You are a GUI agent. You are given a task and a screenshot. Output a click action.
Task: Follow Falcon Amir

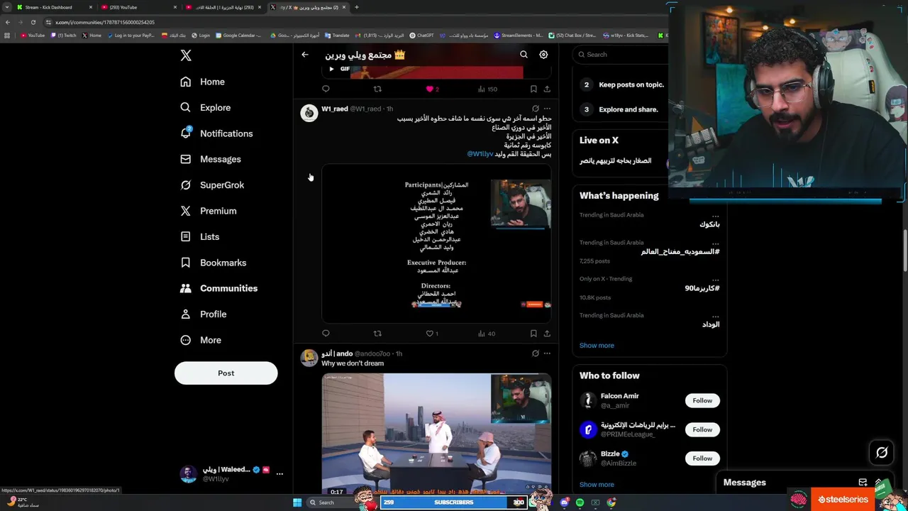(x=702, y=400)
